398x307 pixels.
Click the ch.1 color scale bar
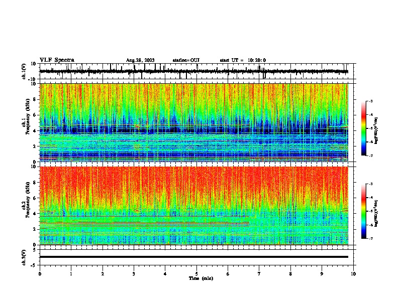point(364,128)
